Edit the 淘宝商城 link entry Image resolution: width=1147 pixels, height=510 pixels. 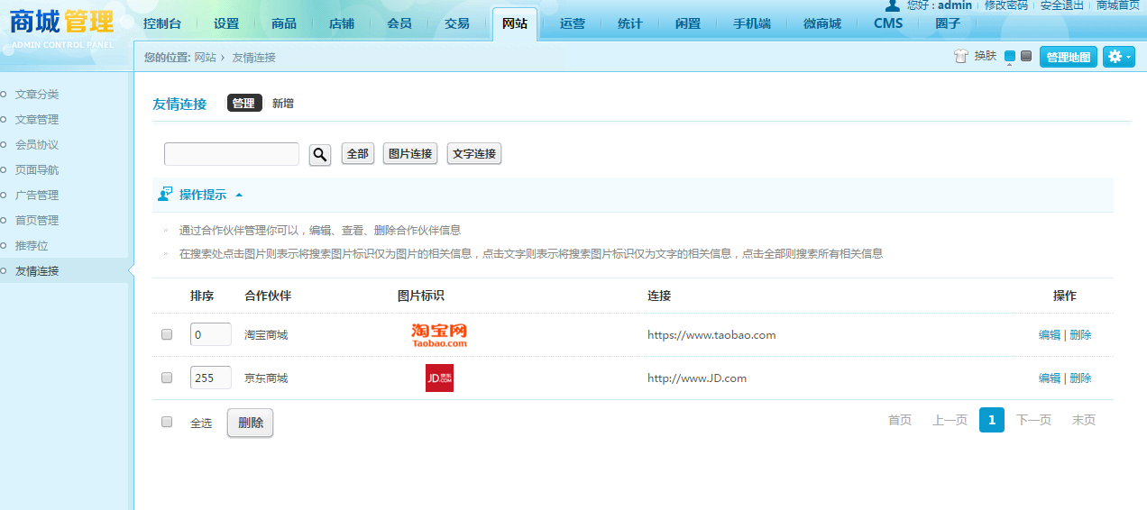click(x=1050, y=335)
